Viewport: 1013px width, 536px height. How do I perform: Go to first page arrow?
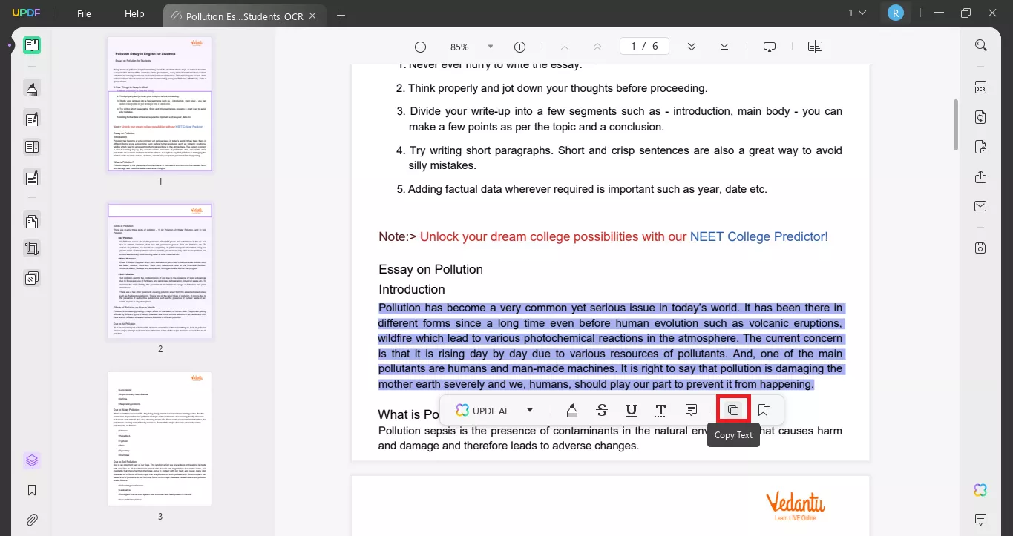click(x=565, y=47)
